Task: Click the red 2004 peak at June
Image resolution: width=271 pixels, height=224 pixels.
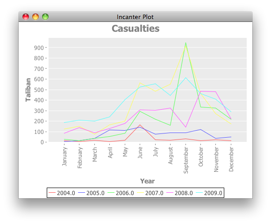Action: 140,125
